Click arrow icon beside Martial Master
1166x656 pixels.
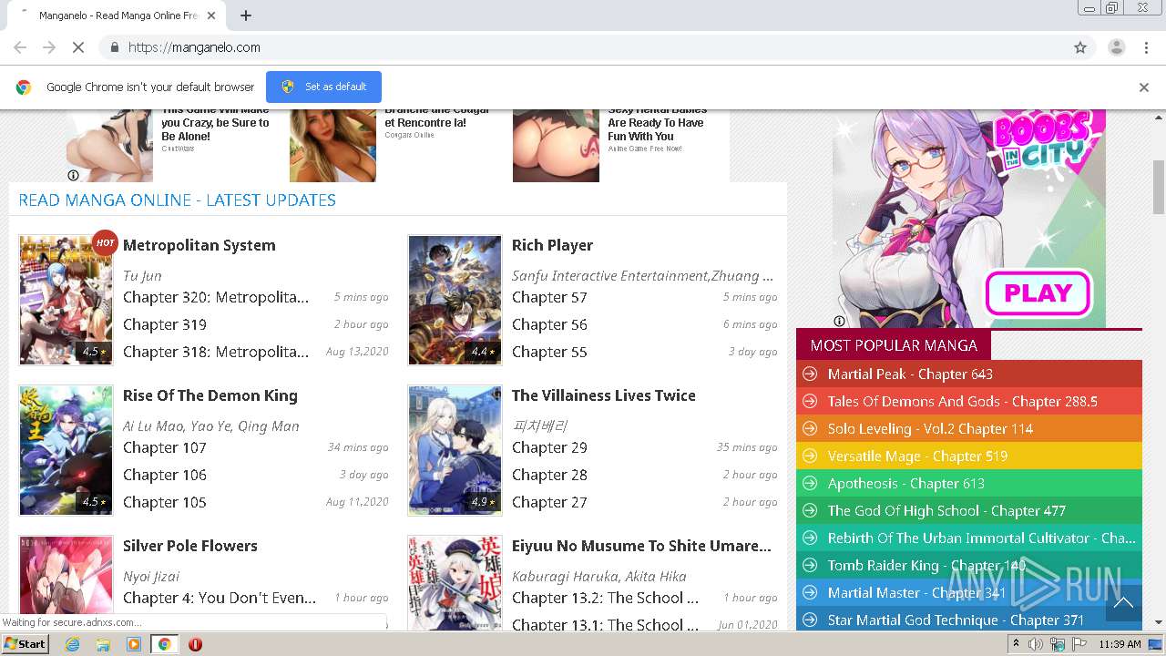tap(809, 593)
